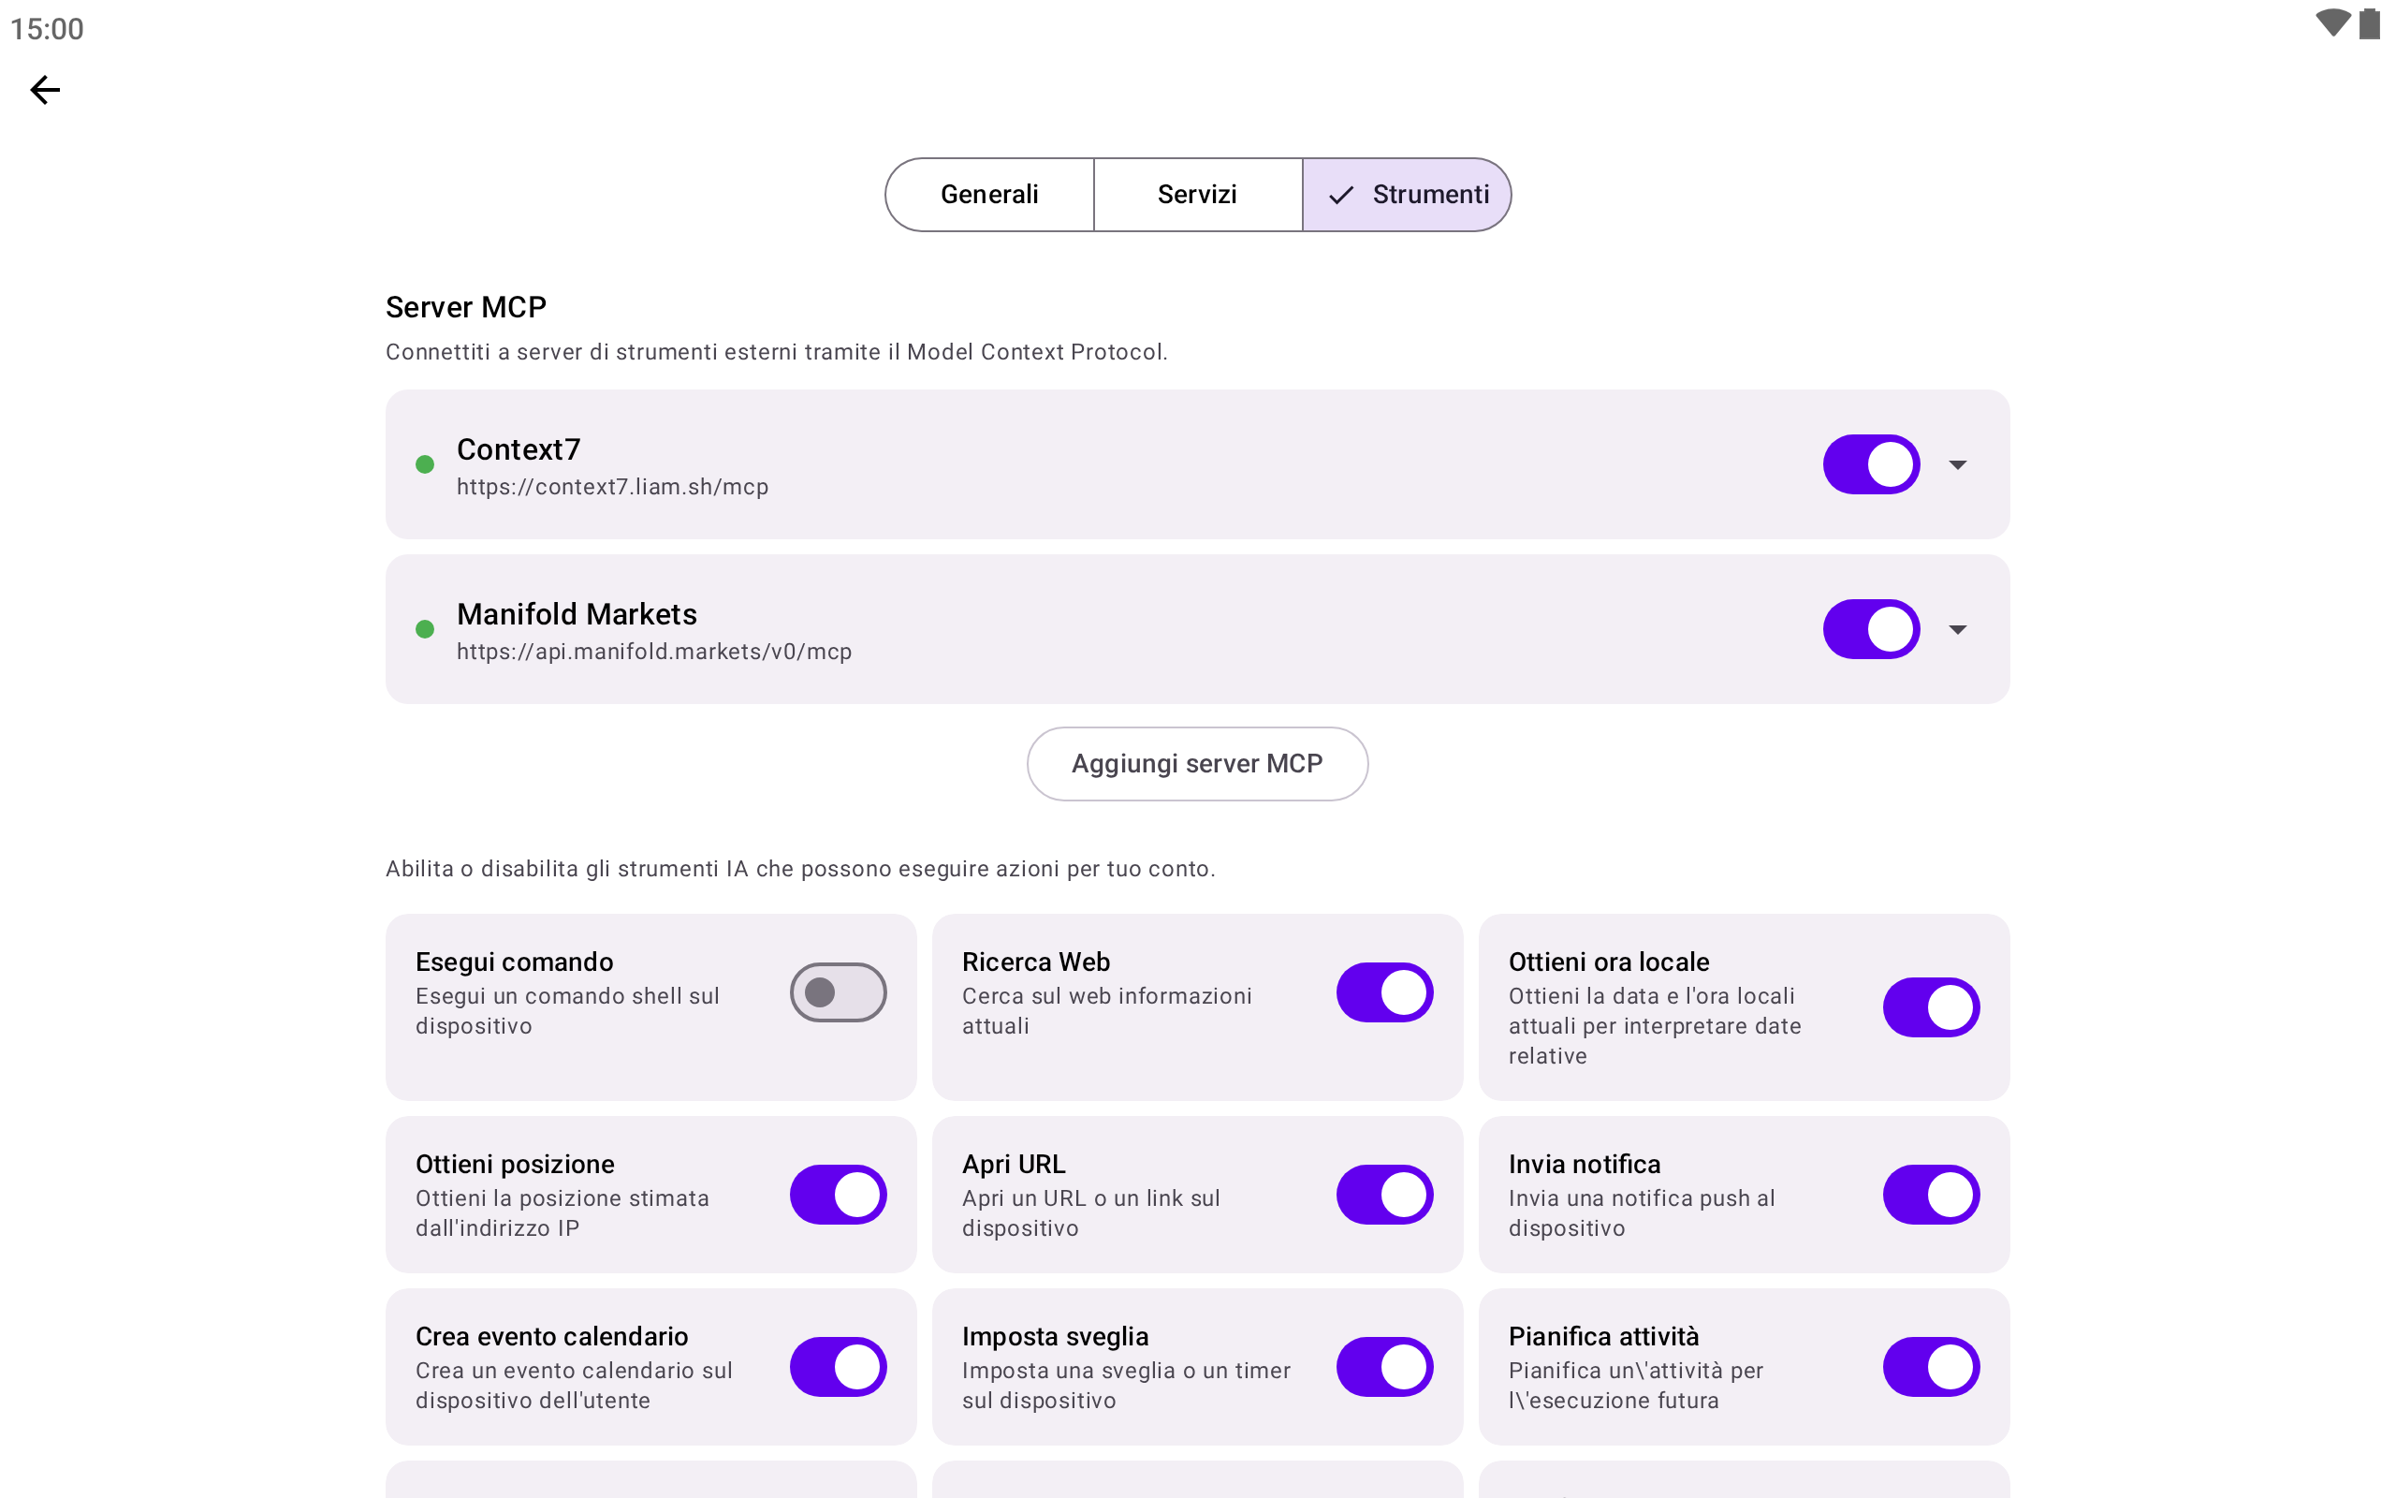Tap the Wi-Fi status icon
2396x1498 pixels.
pos(2331,23)
